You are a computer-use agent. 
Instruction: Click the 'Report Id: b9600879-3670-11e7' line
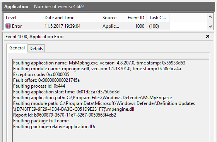tap(65, 115)
